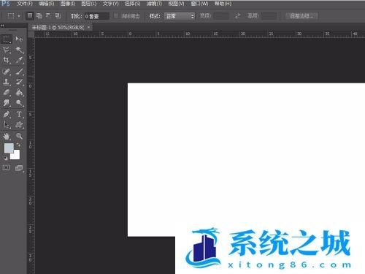
Task: Click the 宽度 width input field
Action: [x=221, y=16]
